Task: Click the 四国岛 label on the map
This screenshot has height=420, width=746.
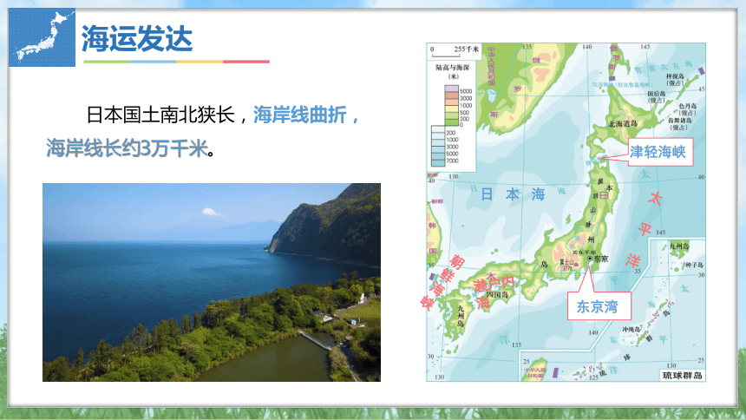Action: (497, 295)
